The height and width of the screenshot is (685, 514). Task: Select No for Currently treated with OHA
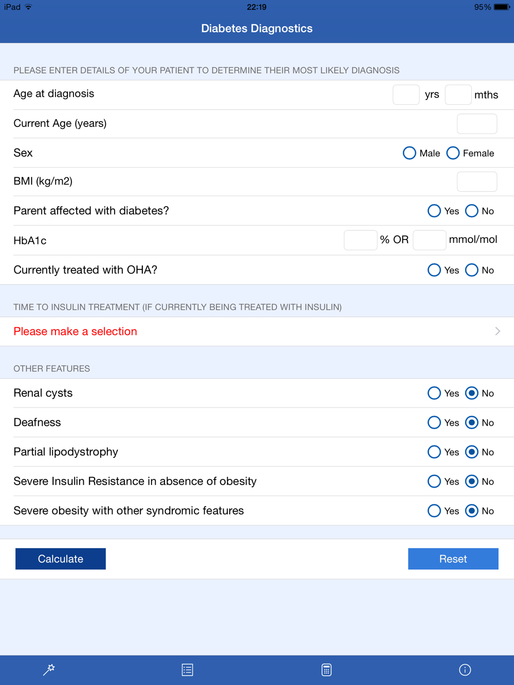tap(472, 270)
